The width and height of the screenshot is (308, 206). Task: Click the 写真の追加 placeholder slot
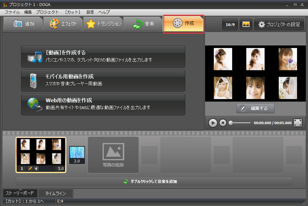click(113, 155)
